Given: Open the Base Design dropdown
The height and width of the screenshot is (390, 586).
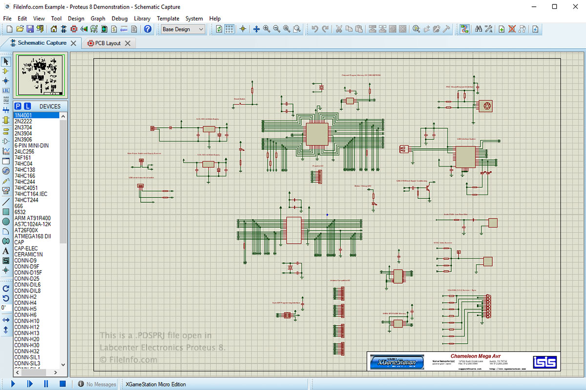Looking at the screenshot, I should 183,29.
